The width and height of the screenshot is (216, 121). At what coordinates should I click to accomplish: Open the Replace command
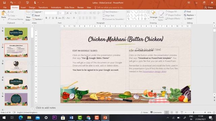pyautogui.click(x=190, y=15)
